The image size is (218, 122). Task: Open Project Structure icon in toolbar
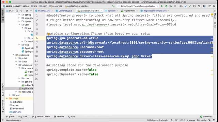pos(204,6)
